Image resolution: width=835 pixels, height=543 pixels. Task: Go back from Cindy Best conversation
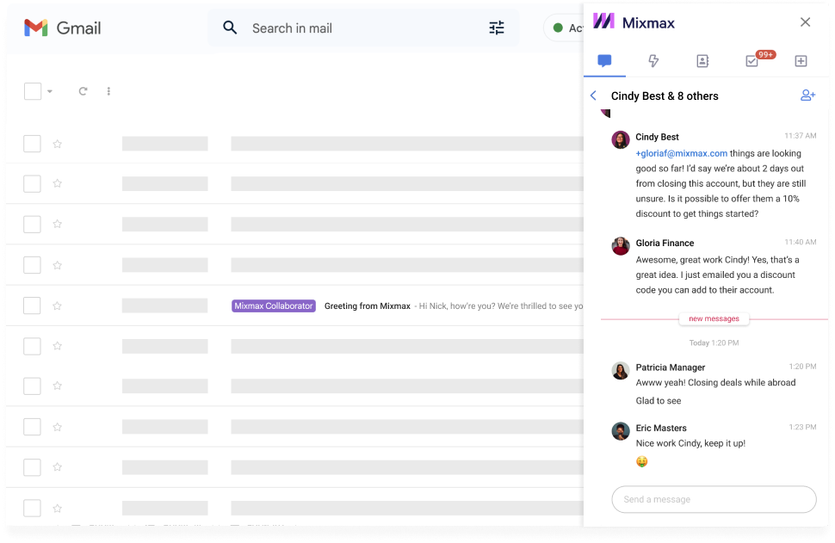click(x=594, y=96)
